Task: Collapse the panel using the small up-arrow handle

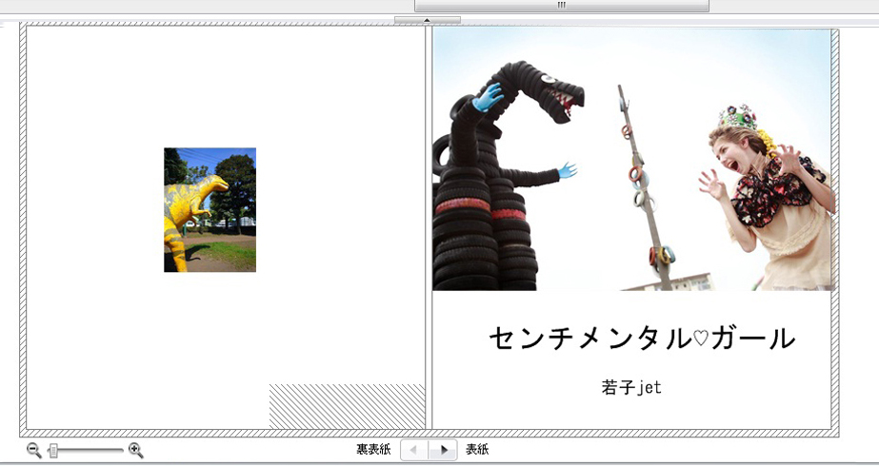Action: click(427, 19)
